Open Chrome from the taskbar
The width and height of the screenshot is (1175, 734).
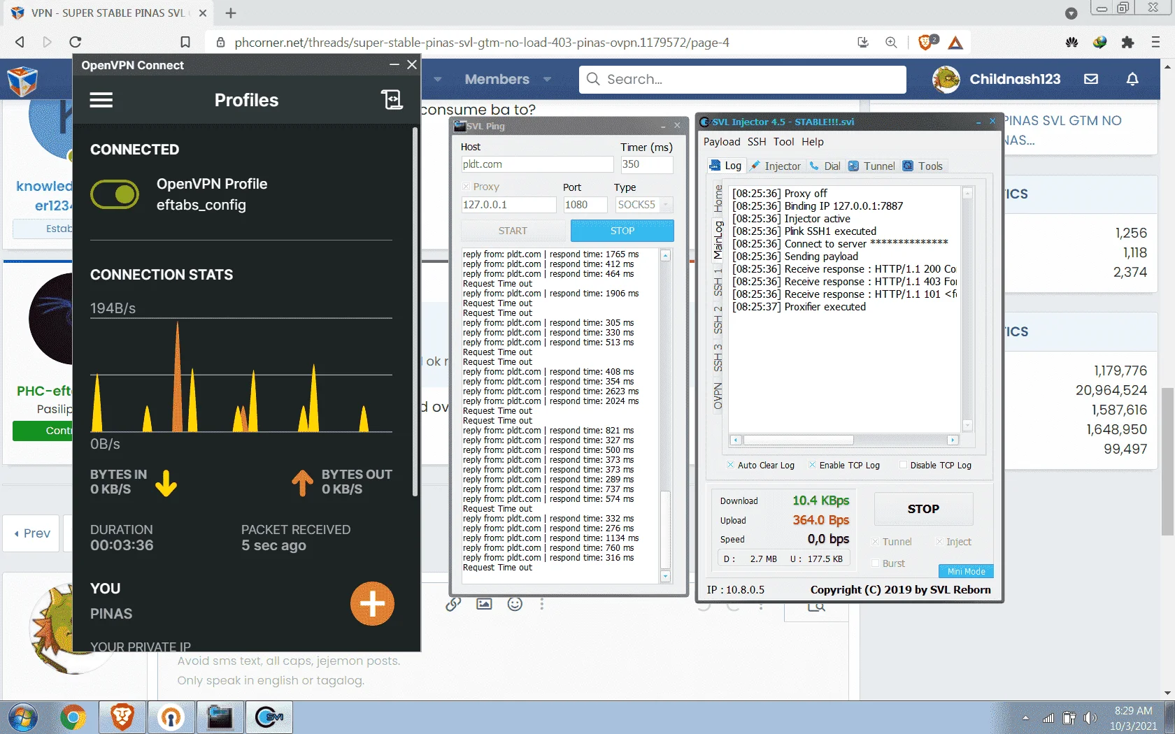point(73,717)
